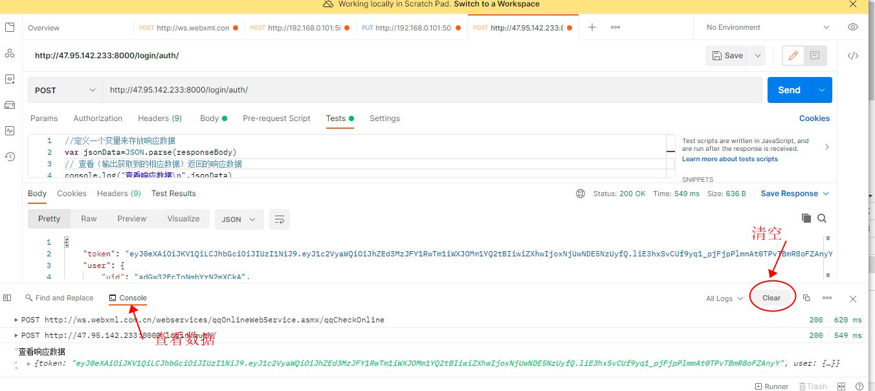Click the request URL input field

(432, 90)
